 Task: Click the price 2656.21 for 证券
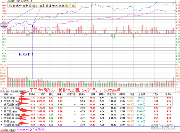41,98
